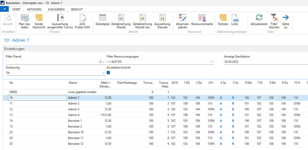Switch to the AKTIONEN tab
This screenshot has width=308, height=150.
[x=34, y=9]
